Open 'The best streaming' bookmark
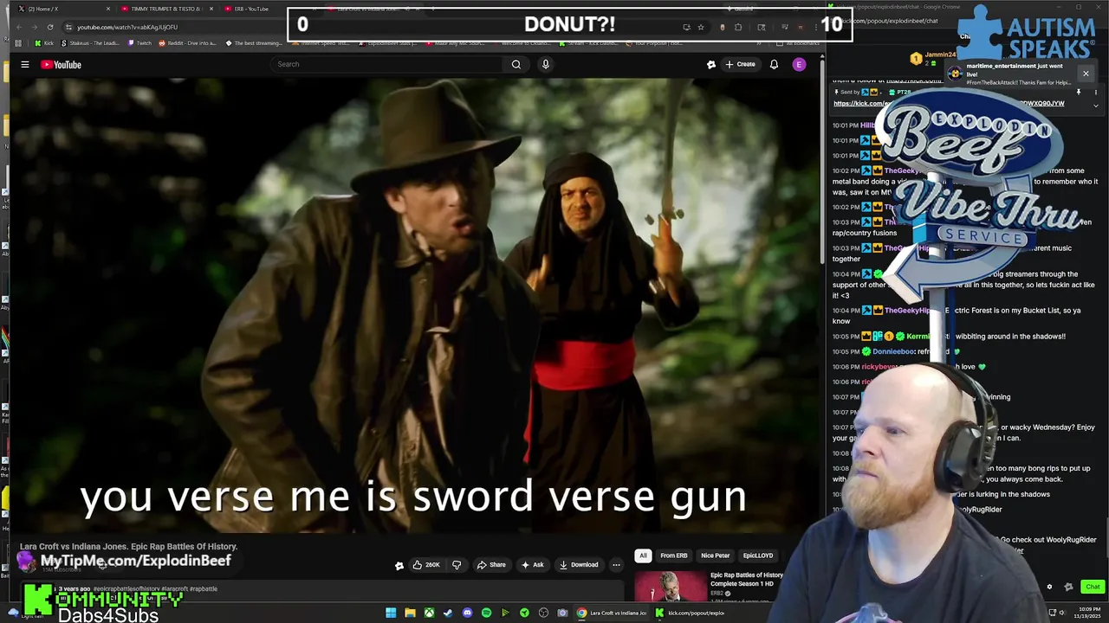Image resolution: width=1109 pixels, height=623 pixels. click(254, 43)
